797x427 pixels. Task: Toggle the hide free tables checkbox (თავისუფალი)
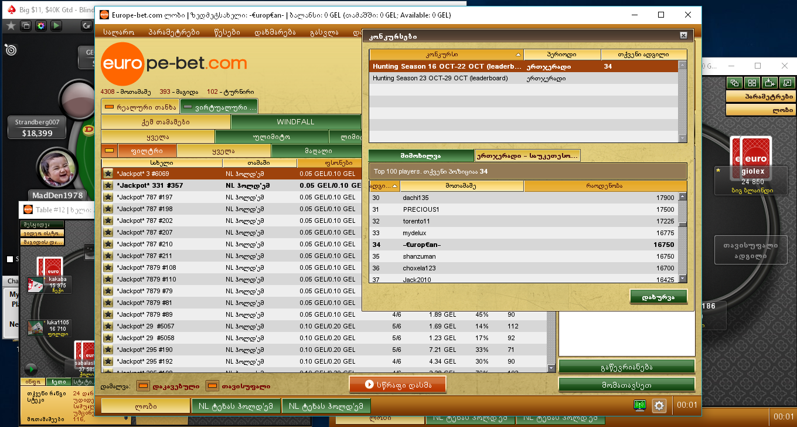pos(212,386)
